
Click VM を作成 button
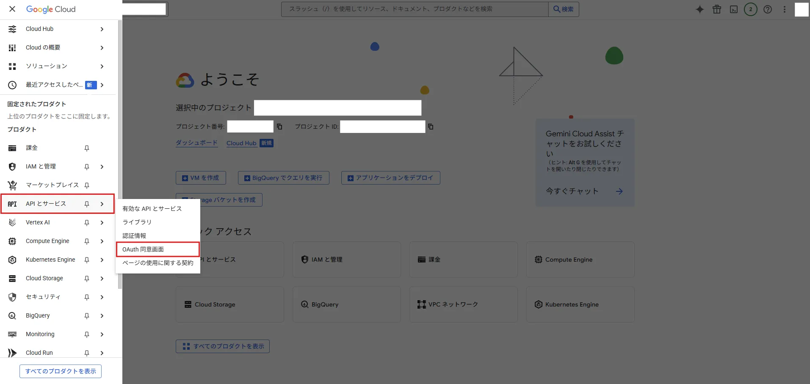(x=201, y=178)
